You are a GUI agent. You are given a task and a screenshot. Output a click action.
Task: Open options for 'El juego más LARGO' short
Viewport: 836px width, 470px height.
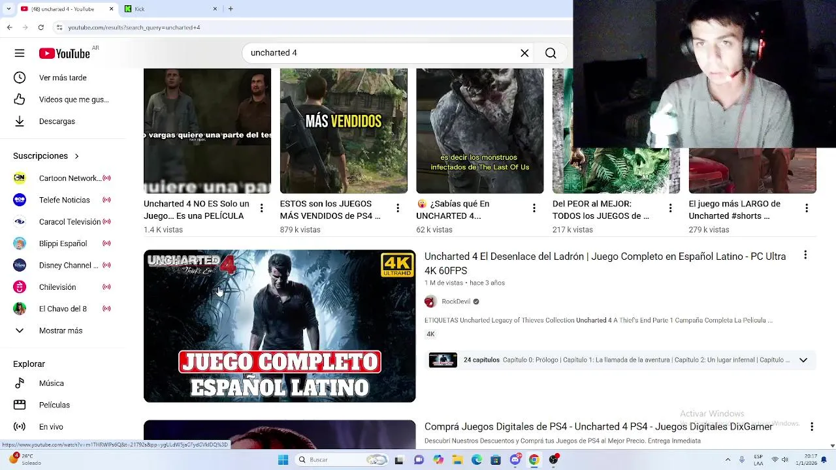(x=807, y=208)
